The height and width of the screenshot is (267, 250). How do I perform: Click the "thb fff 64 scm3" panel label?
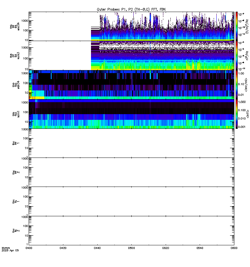click(x=15, y=56)
